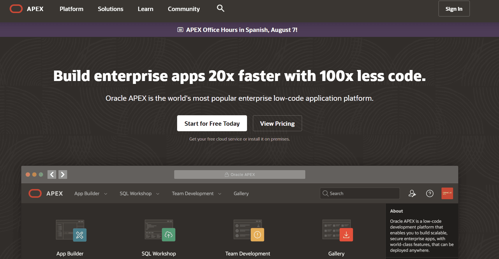Open the SQL Workshop tile icon
The width and height of the screenshot is (499, 259).
pos(160,231)
